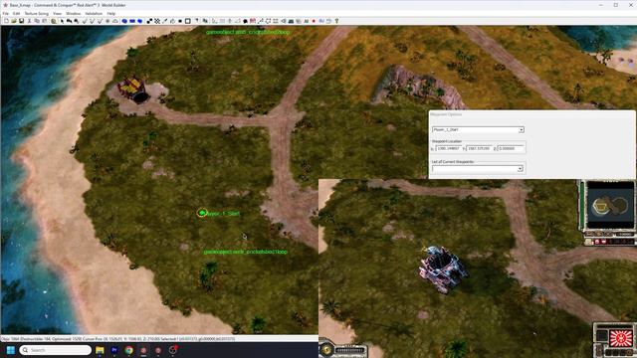Open Google Chrome from the taskbar
637x358 pixels.
(128, 350)
